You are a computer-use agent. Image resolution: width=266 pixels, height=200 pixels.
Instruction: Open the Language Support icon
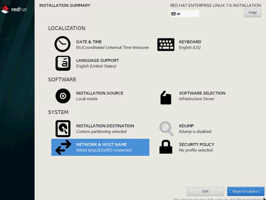pyautogui.click(x=63, y=63)
